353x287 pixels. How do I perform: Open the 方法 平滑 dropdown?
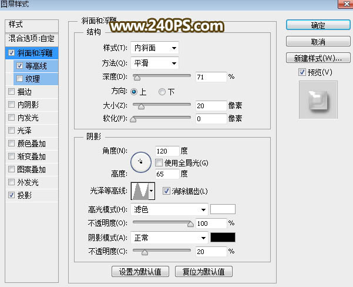point(154,63)
